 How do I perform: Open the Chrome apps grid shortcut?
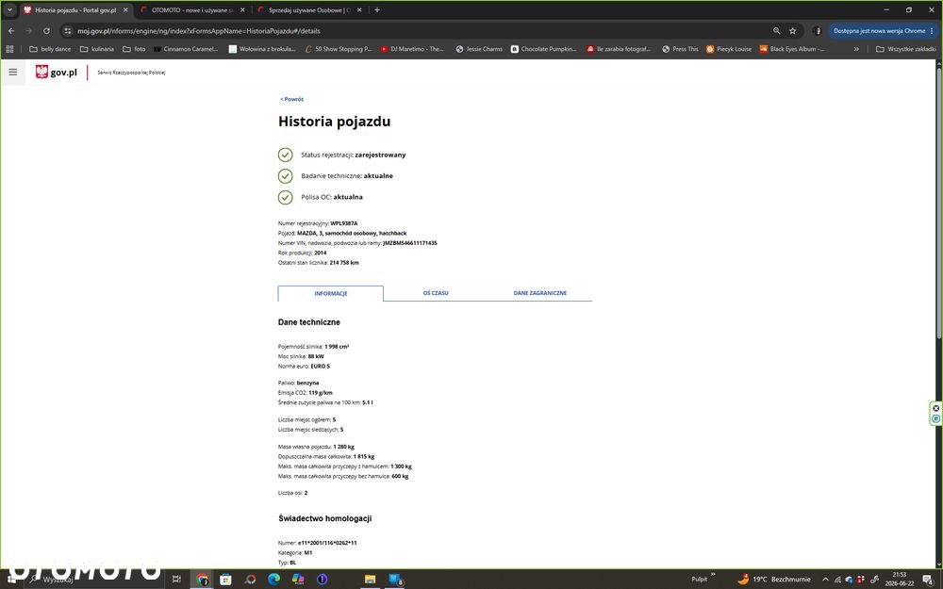pyautogui.click(x=9, y=49)
